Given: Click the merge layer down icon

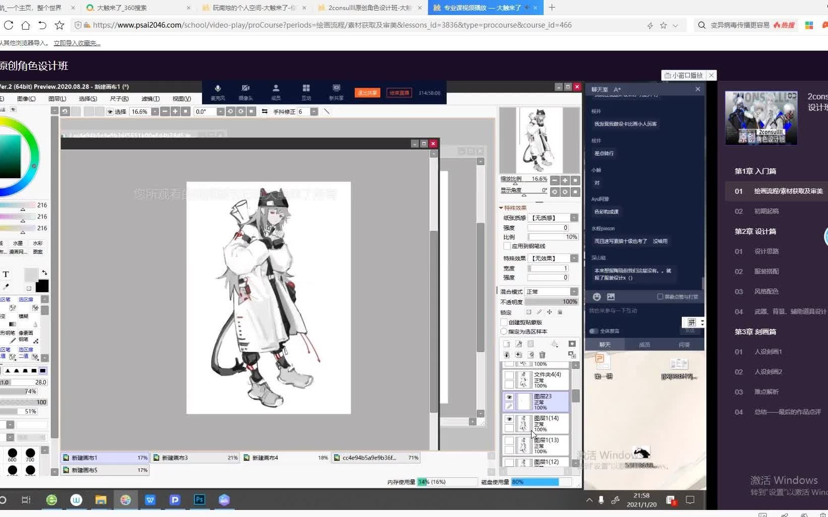Looking at the screenshot, I should click(x=506, y=355).
